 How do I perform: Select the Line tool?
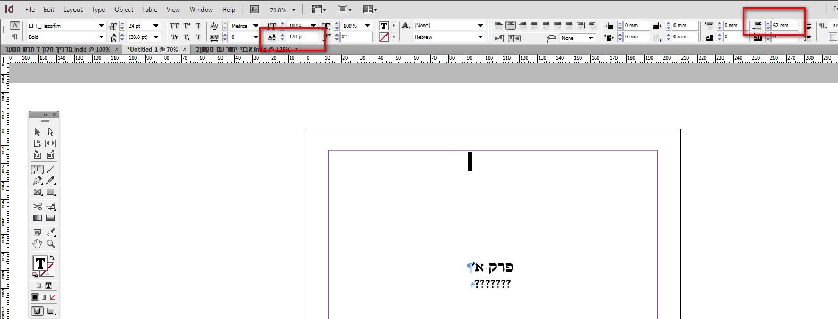point(51,169)
